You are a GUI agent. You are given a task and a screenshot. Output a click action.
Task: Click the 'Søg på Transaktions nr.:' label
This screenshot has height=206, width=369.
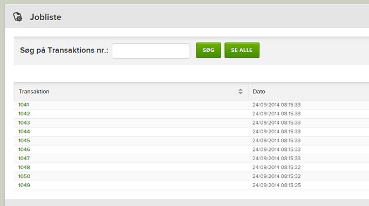[64, 50]
